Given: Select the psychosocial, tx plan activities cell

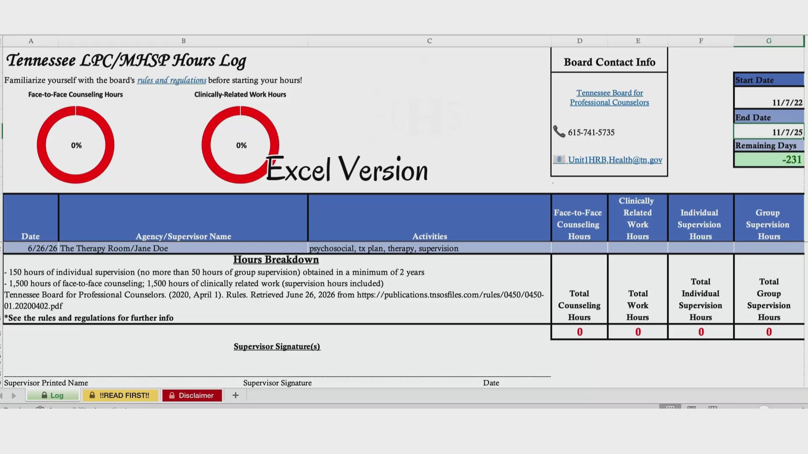Looking at the screenshot, I should (x=429, y=248).
